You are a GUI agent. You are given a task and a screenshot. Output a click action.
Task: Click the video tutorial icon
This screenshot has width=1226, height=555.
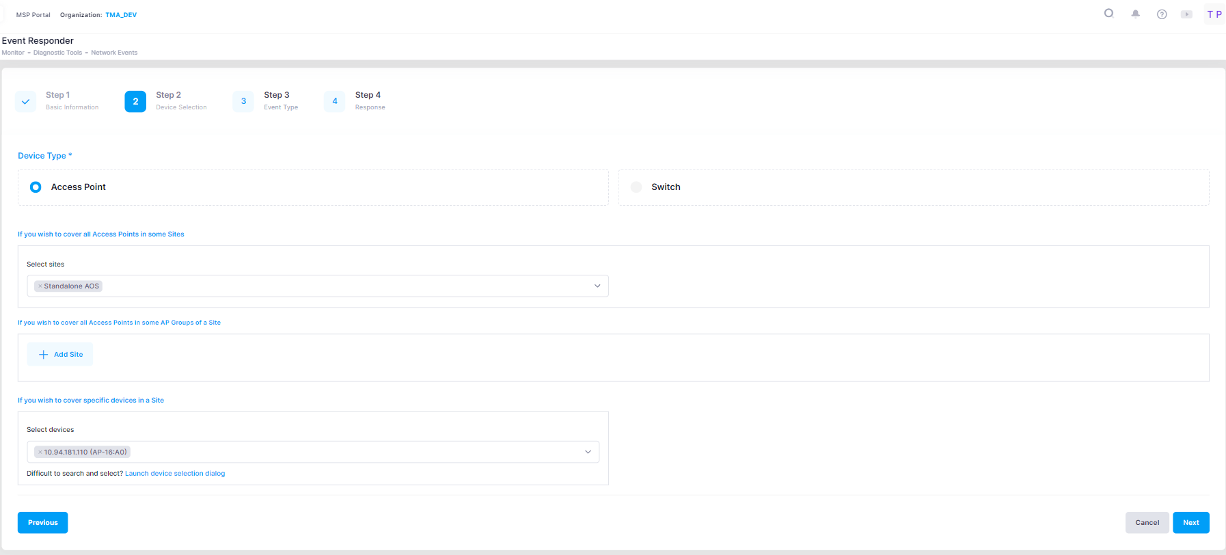click(x=1186, y=14)
